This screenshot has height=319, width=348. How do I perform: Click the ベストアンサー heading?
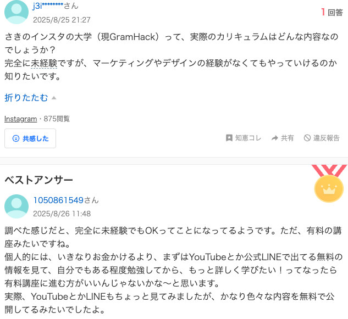coord(38,180)
